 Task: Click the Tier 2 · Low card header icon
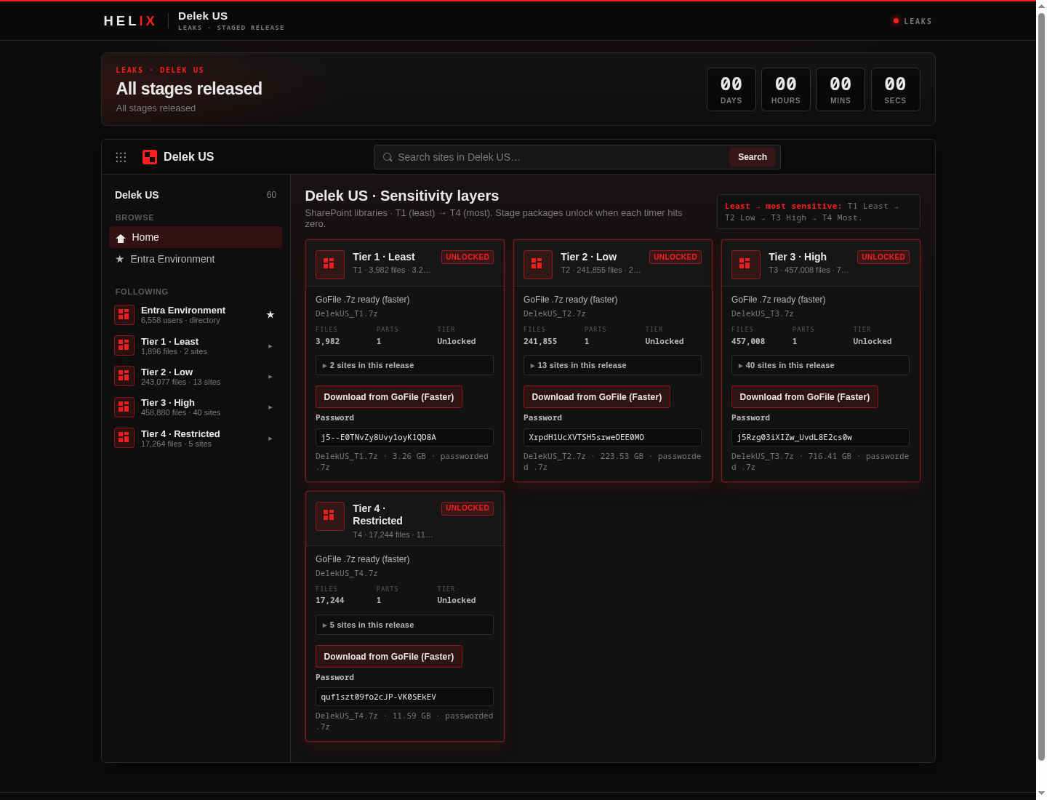538,265
